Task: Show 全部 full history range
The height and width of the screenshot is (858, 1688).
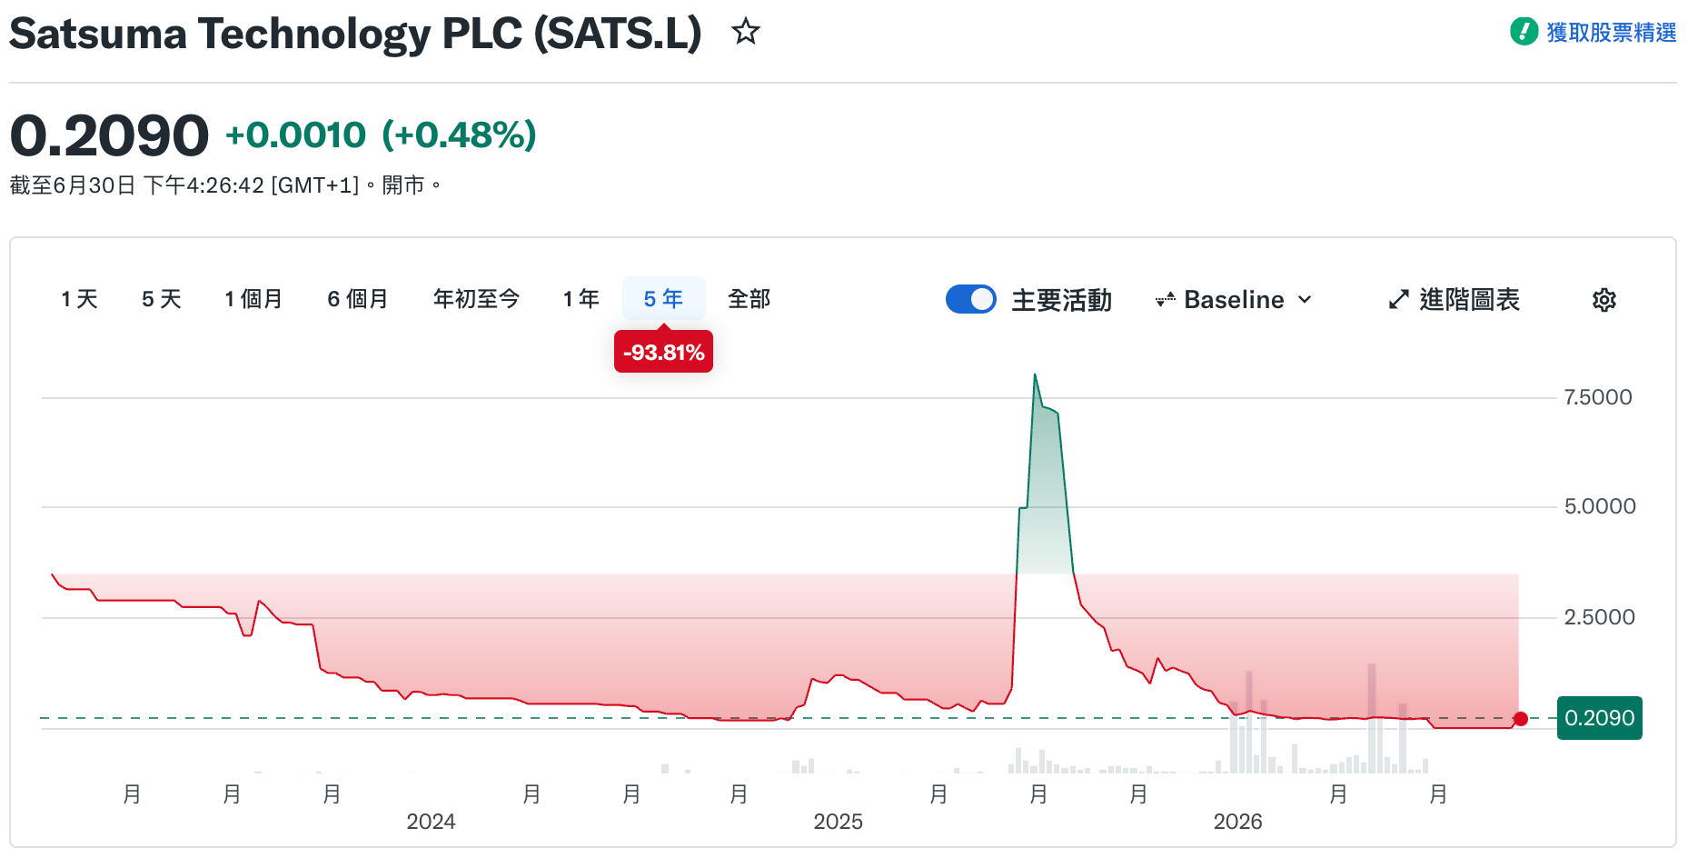Action: [749, 299]
